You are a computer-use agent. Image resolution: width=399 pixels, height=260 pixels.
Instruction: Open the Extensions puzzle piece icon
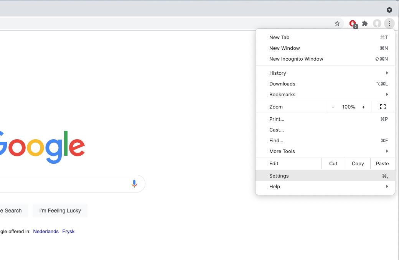pyautogui.click(x=365, y=24)
